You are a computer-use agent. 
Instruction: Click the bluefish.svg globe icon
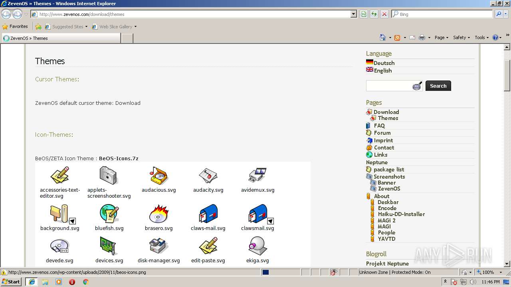coord(109,214)
